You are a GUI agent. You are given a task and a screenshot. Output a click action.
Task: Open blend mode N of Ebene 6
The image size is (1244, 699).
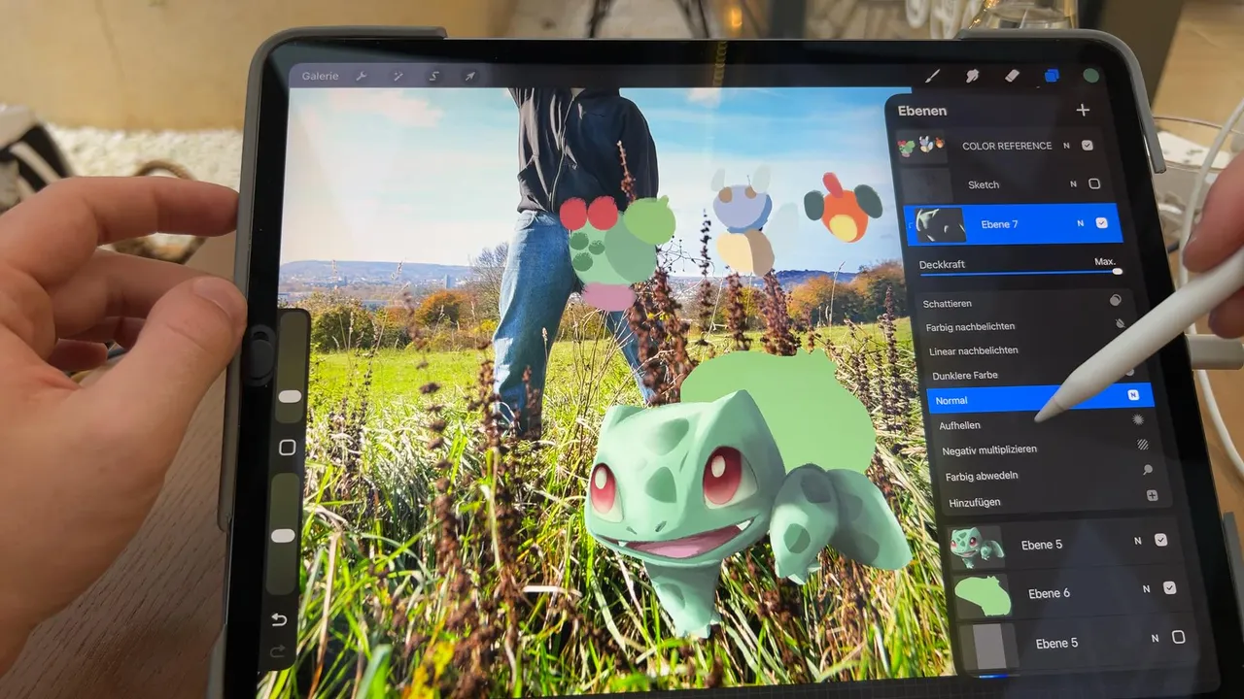click(x=1146, y=588)
